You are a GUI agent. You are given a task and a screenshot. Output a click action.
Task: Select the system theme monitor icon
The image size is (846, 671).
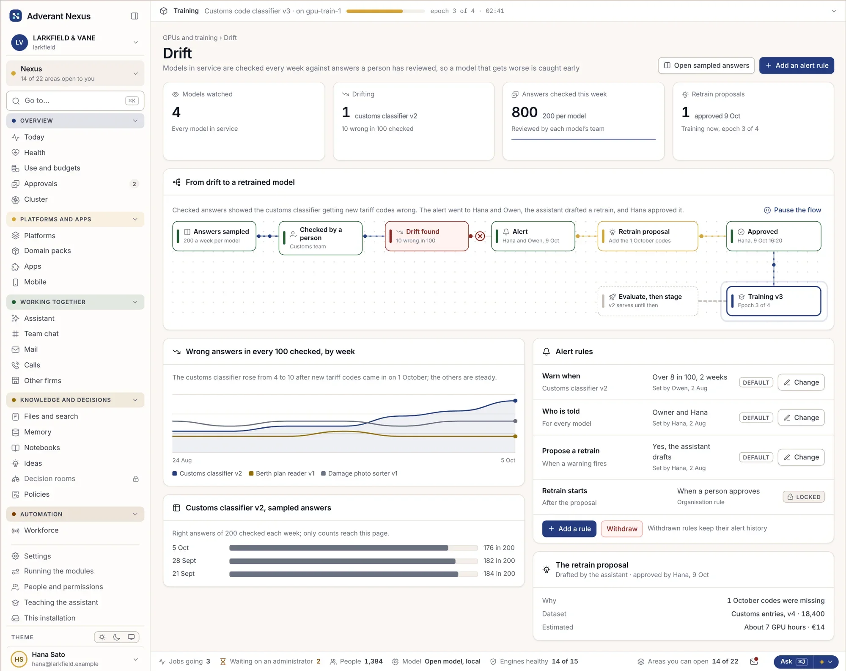tap(131, 637)
